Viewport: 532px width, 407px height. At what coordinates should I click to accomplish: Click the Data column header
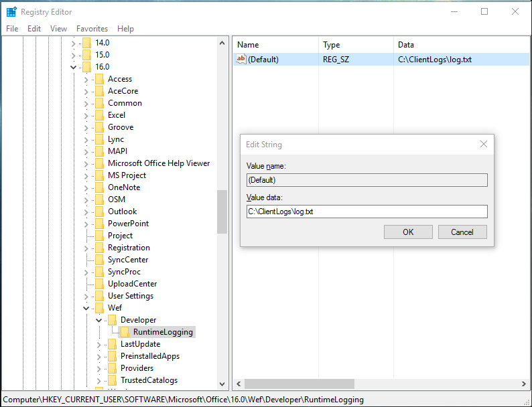pos(462,45)
